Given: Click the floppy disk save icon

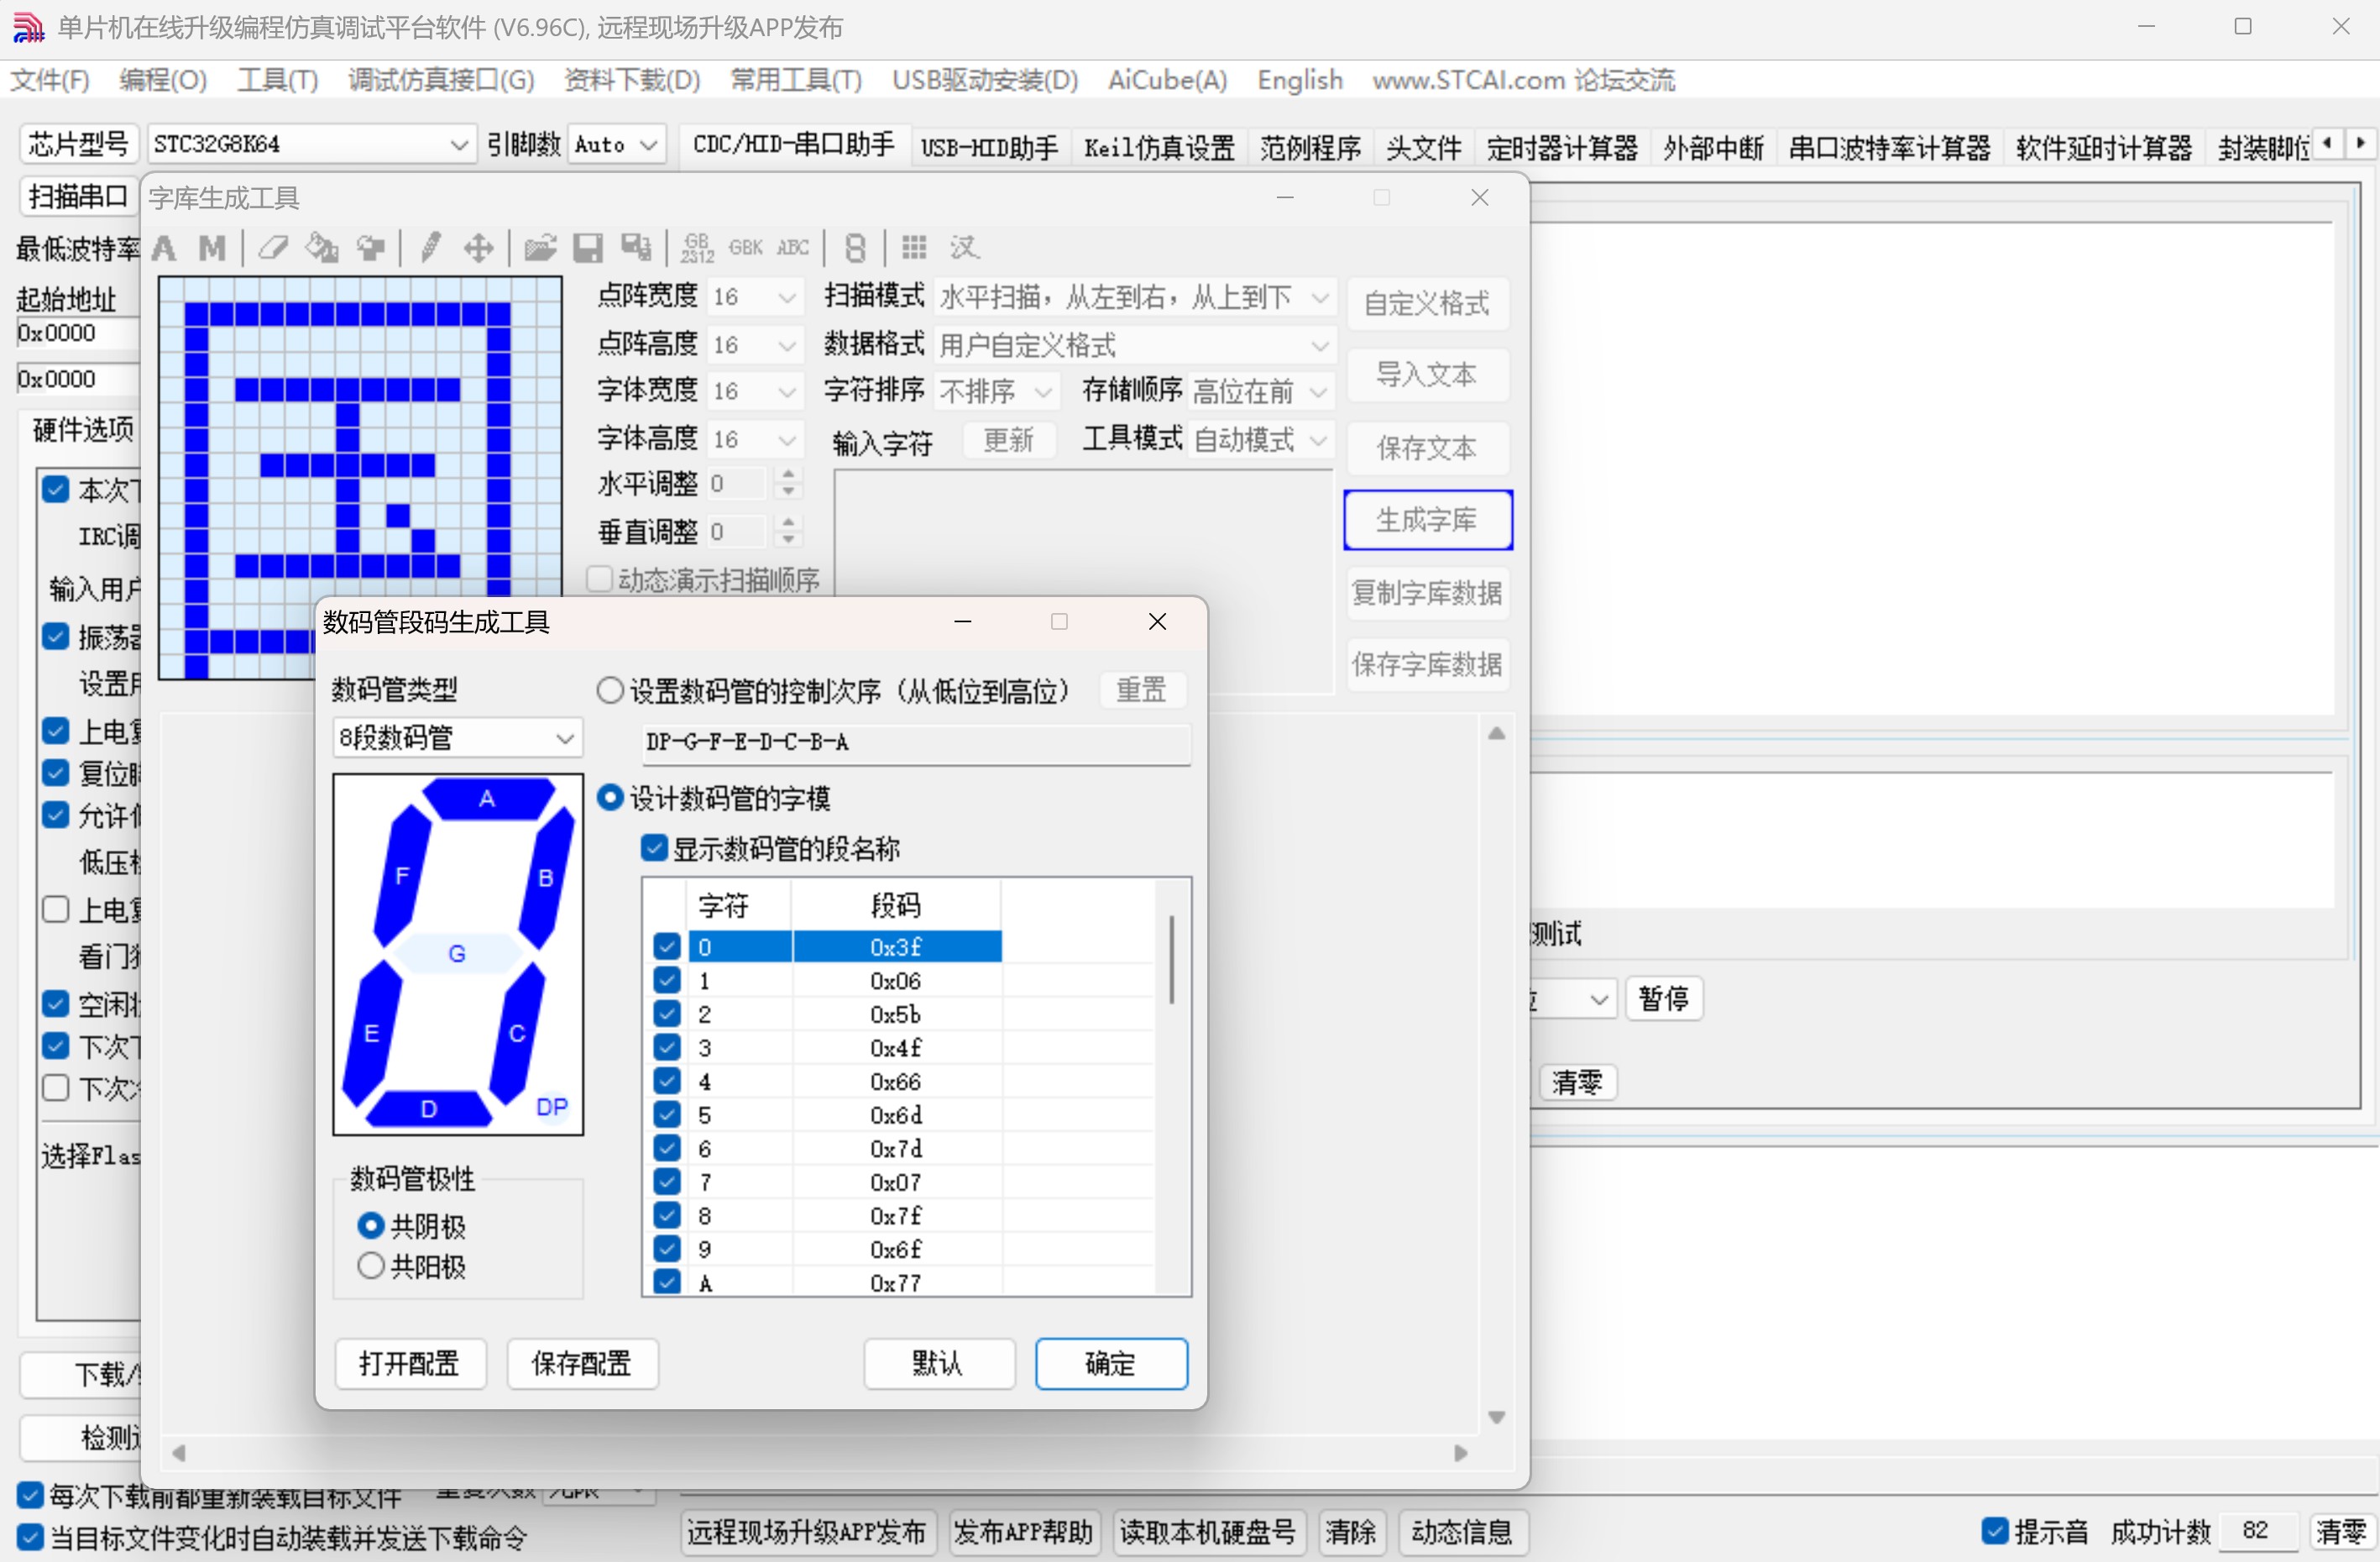Looking at the screenshot, I should coord(588,246).
